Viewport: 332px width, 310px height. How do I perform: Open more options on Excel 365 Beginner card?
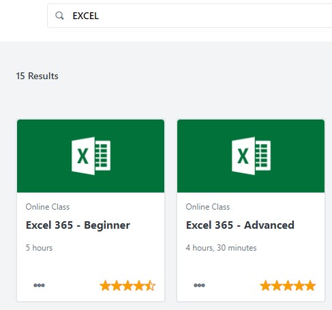point(39,285)
